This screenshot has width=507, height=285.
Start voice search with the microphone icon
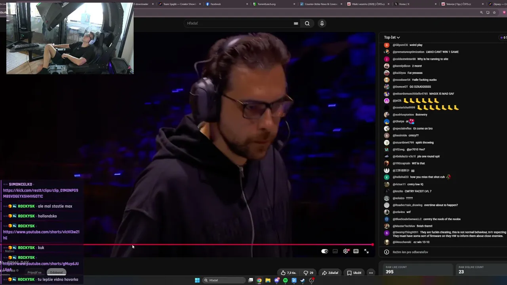pyautogui.click(x=322, y=23)
